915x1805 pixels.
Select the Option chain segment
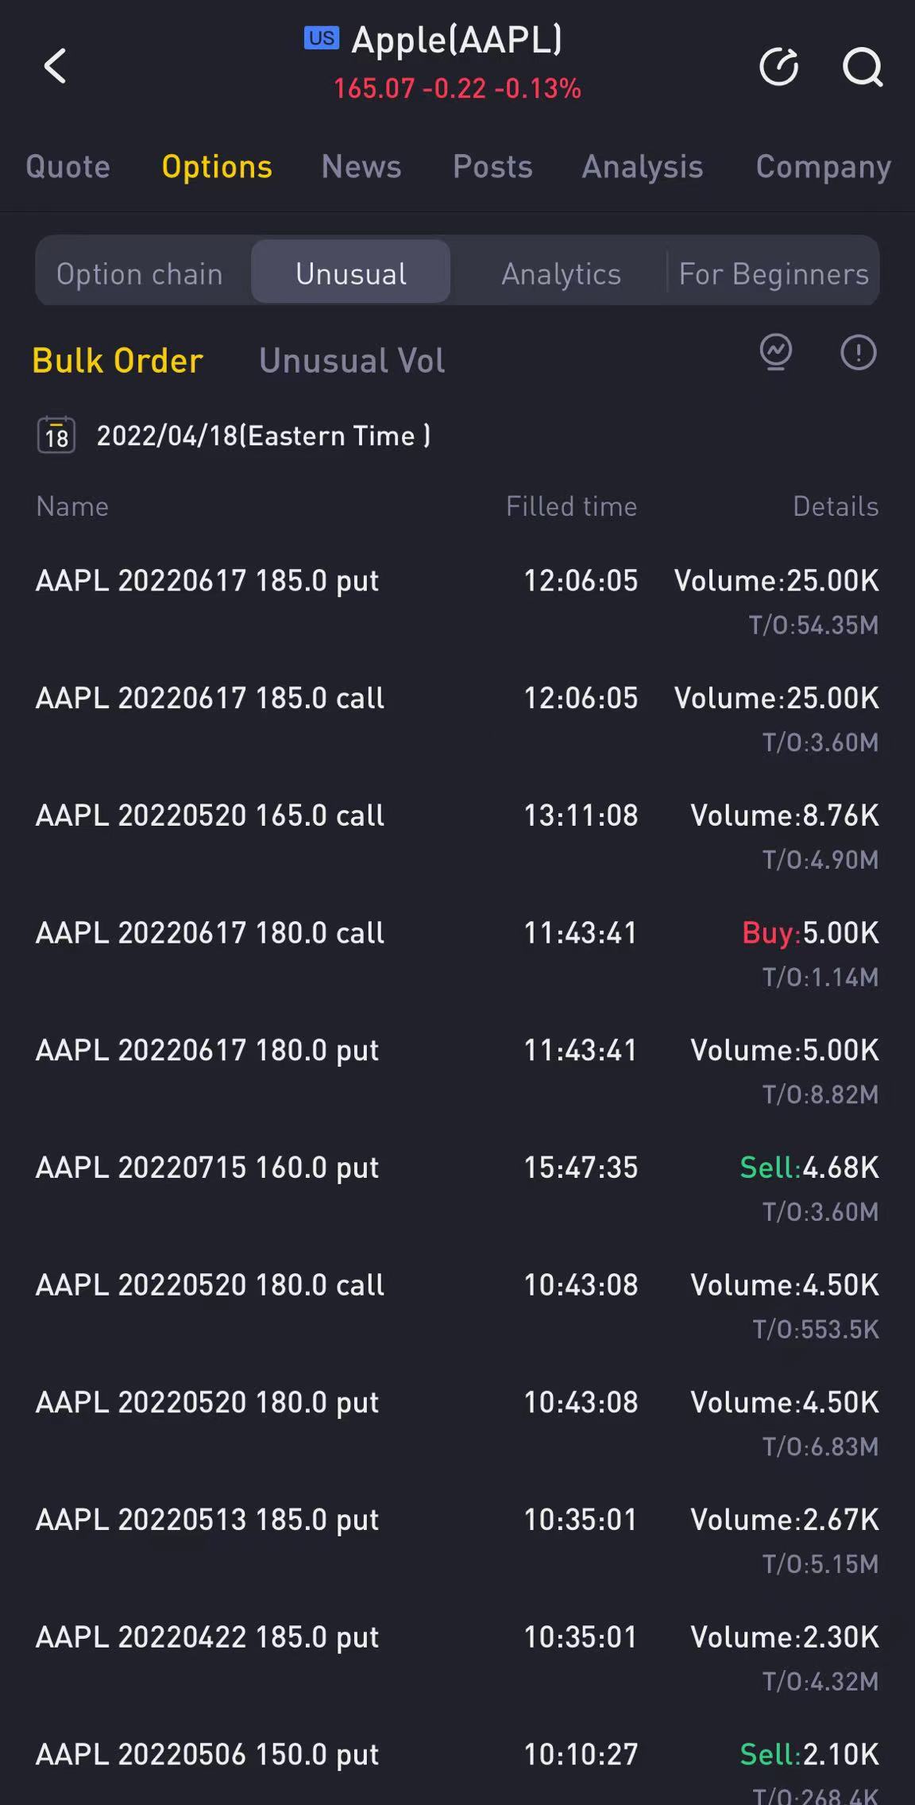coord(140,274)
